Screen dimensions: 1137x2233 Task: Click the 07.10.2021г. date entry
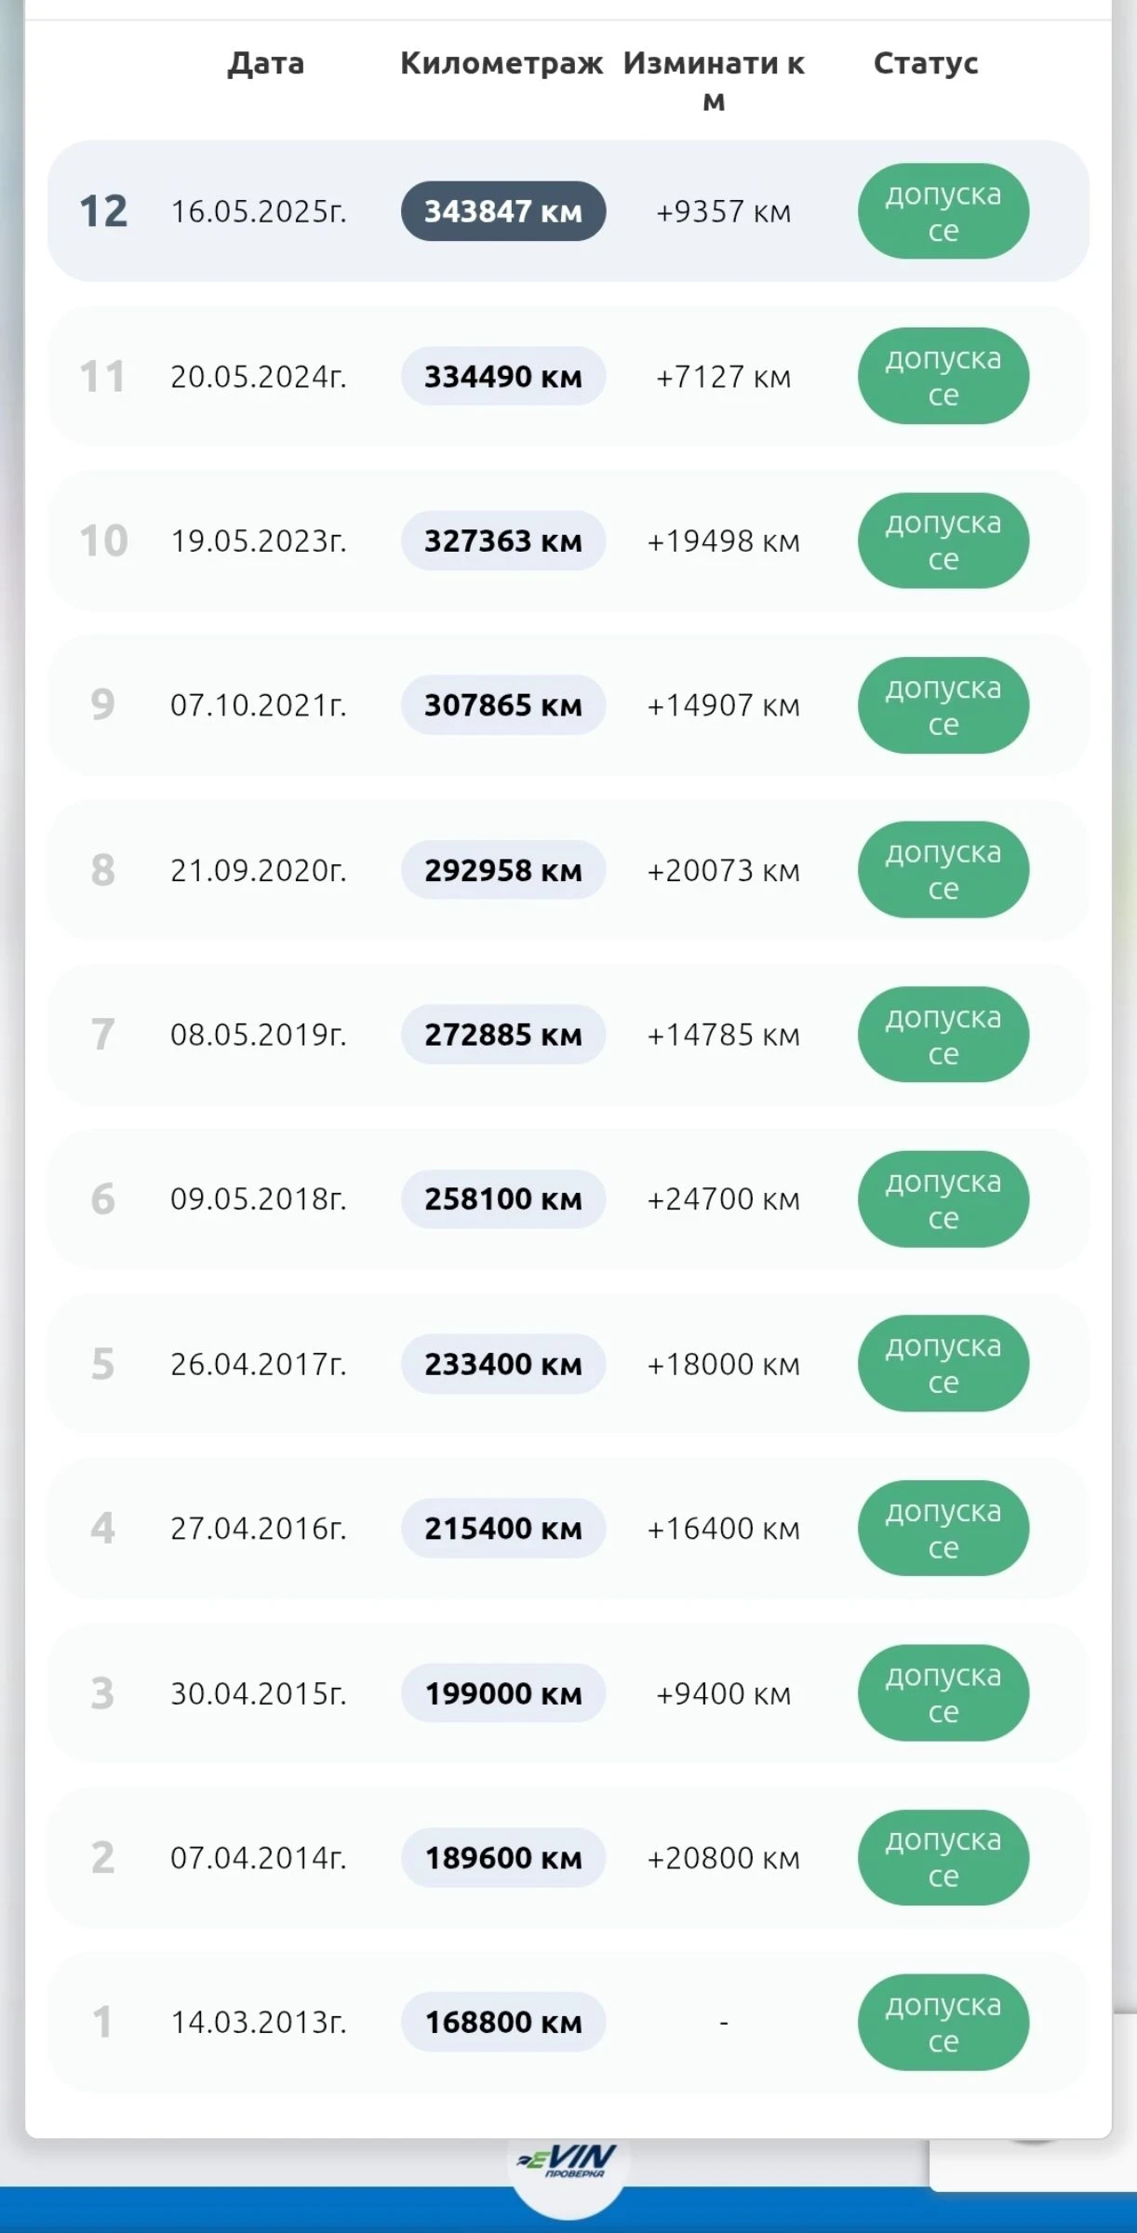(259, 705)
